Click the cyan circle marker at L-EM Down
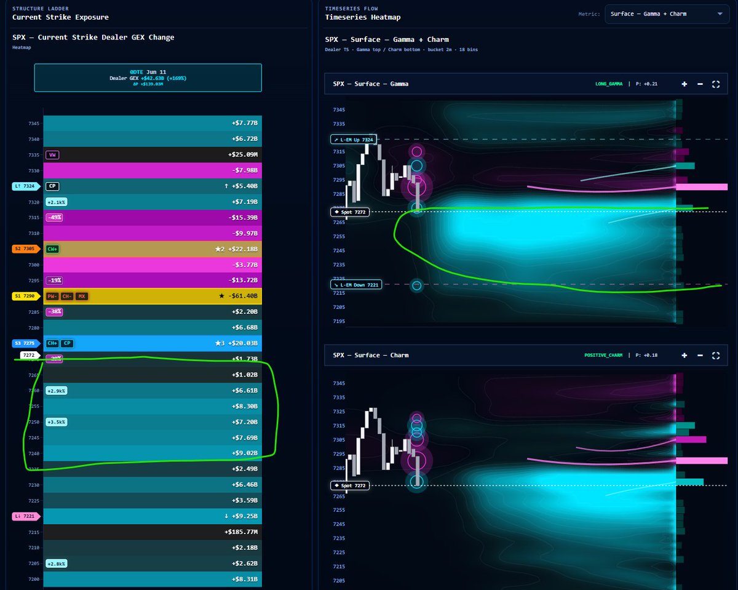 pyautogui.click(x=416, y=285)
